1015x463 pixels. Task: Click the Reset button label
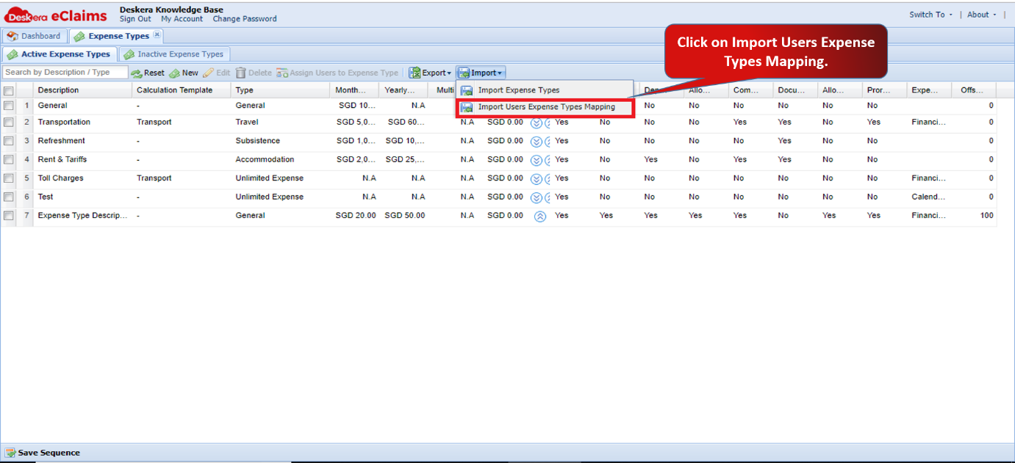click(x=154, y=73)
